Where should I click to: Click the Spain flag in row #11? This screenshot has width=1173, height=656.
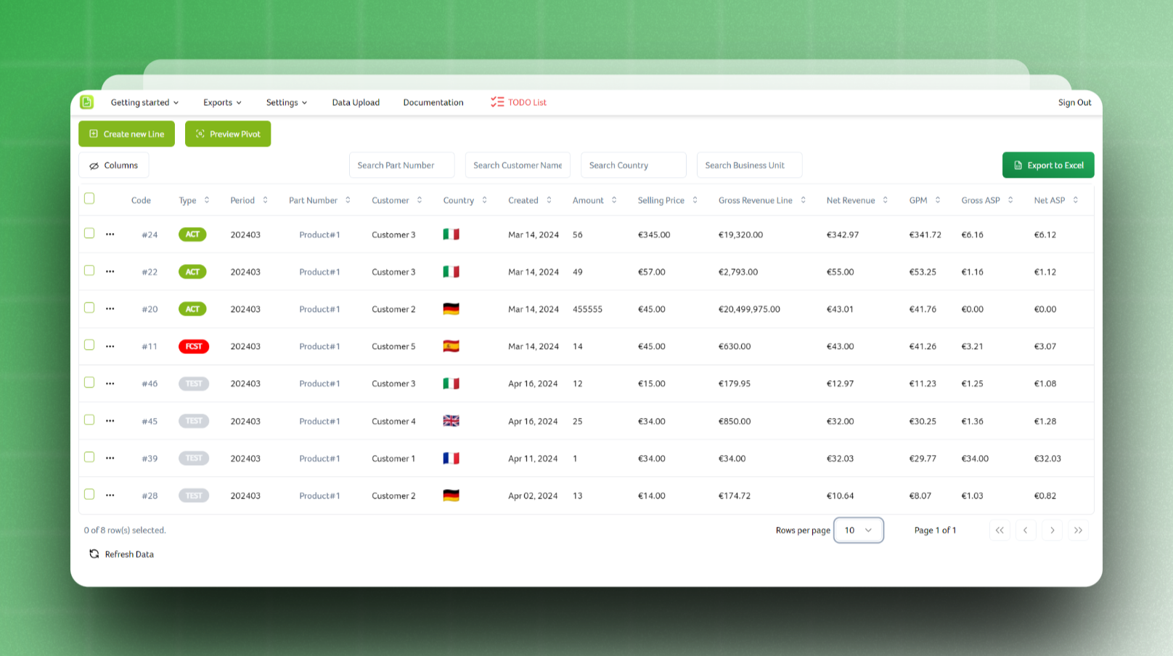click(x=451, y=346)
